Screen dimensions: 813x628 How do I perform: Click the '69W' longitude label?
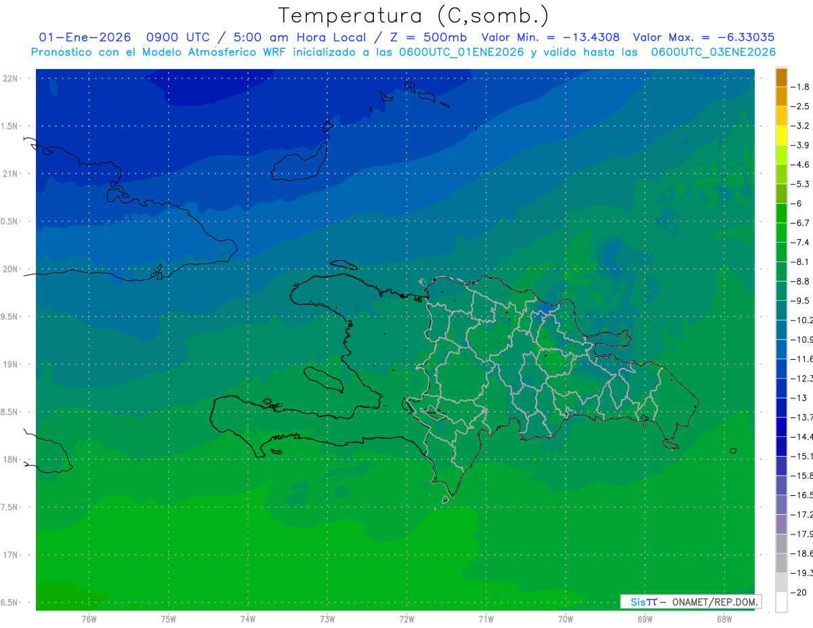[x=645, y=619]
